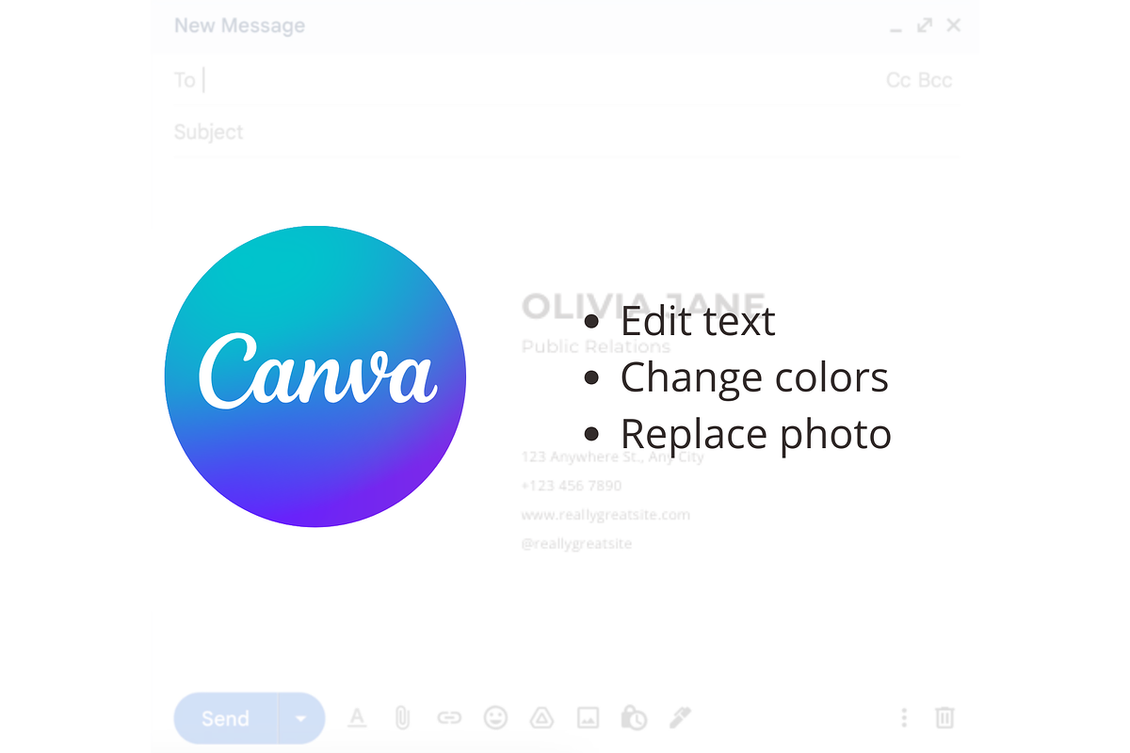Insert files using the Google Drive icon
The height and width of the screenshot is (753, 1130).
[541, 718]
